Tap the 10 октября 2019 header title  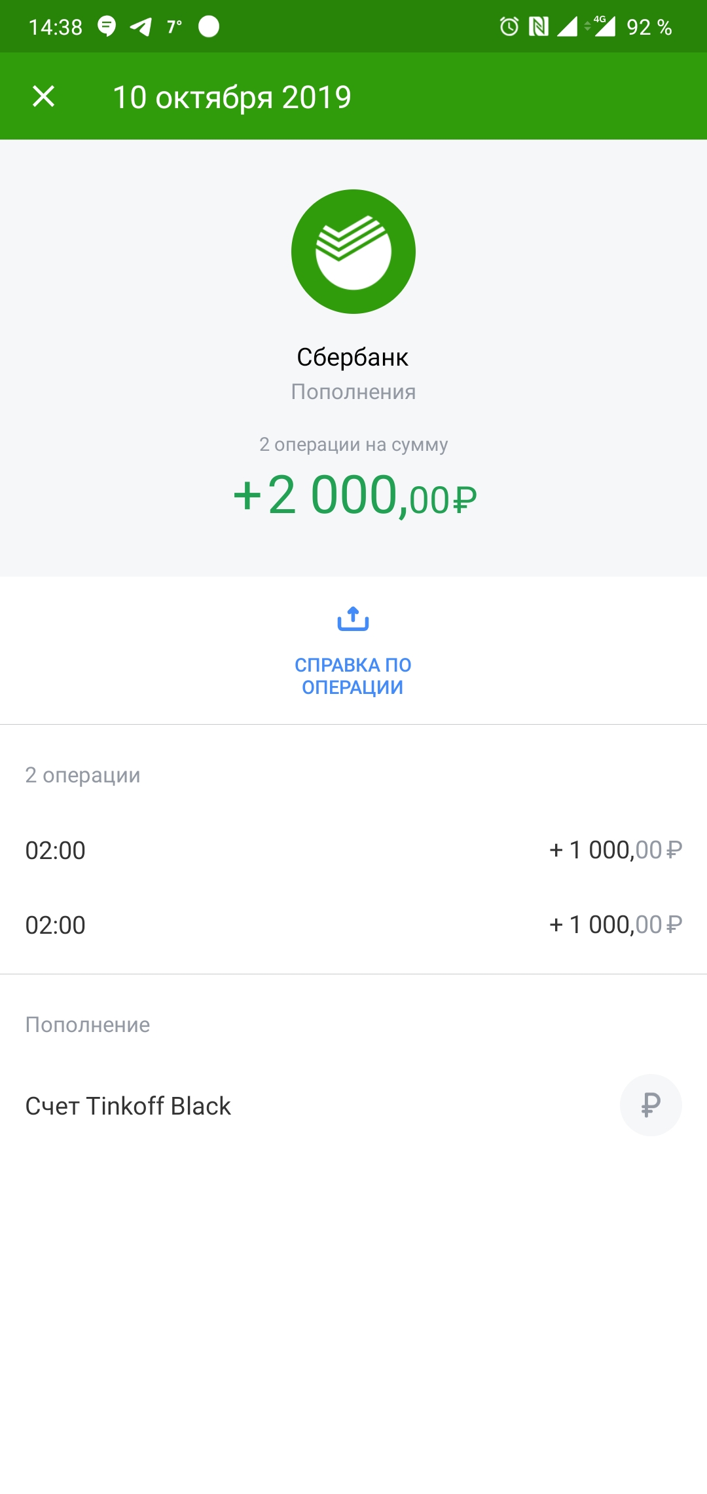232,97
